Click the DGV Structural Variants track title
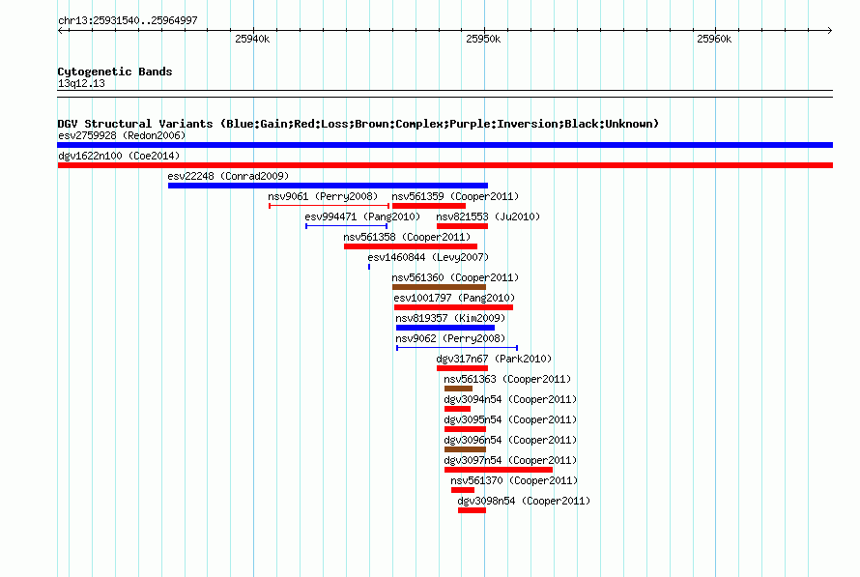Viewport: 860px width, 577px height. click(x=358, y=124)
